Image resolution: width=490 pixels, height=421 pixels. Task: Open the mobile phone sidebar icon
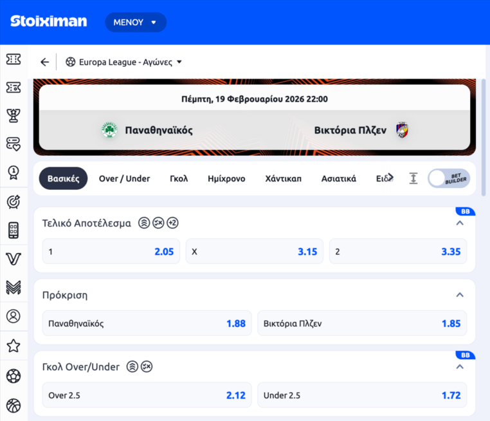click(14, 230)
